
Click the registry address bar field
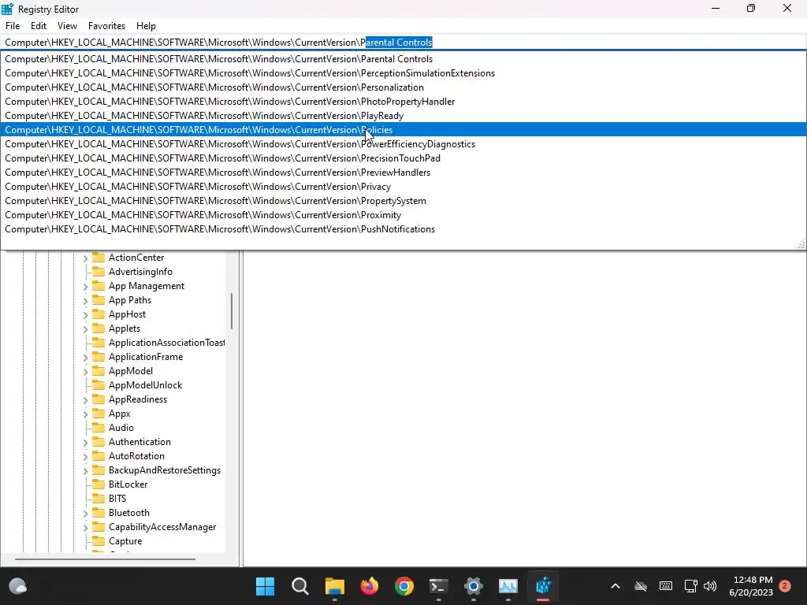point(403,43)
